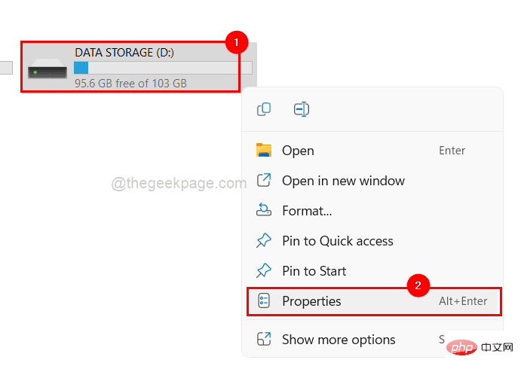Click the hard drive icon for D:

48,69
